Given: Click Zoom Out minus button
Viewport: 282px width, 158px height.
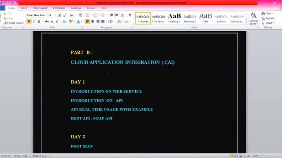Looking at the screenshot, I should click(x=262, y=156).
